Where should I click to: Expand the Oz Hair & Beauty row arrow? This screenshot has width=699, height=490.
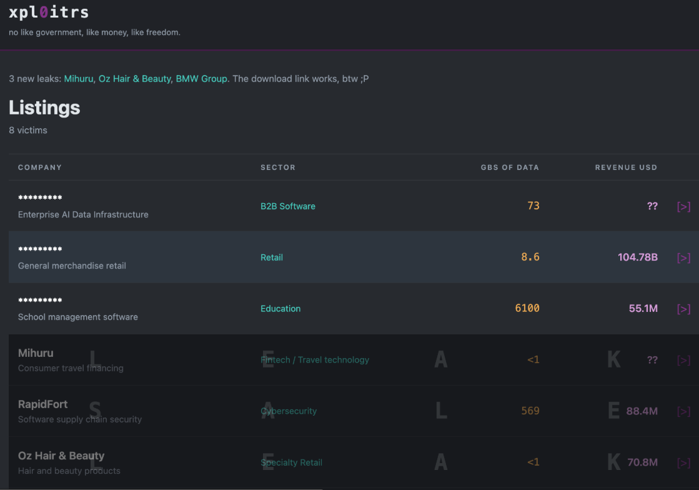point(683,462)
